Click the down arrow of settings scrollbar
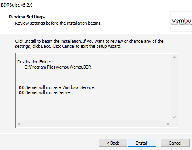This screenshot has width=192, height=150. pyautogui.click(x=174, y=117)
